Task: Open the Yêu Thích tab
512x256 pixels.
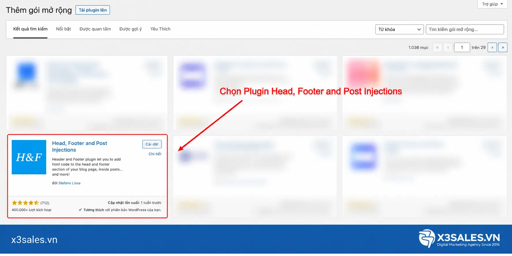Action: click(x=160, y=29)
